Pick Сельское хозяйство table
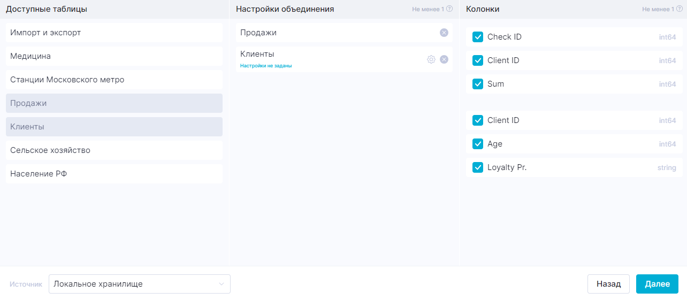 click(114, 150)
